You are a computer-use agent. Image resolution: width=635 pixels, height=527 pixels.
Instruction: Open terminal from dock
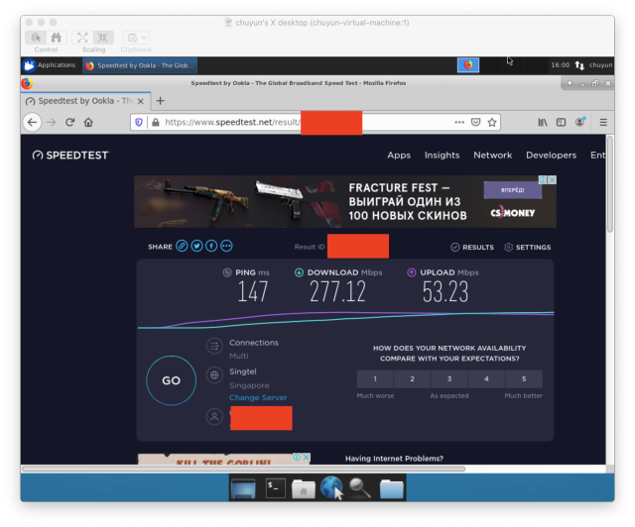[x=275, y=488]
